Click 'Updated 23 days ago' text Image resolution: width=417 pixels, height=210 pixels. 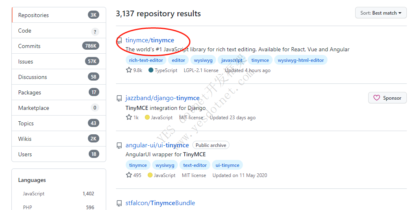[233, 117]
